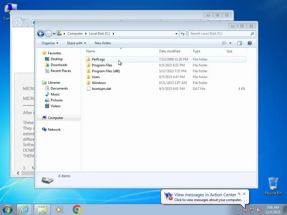Click the wrench icon in notification balloon
This screenshot has width=287, height=215.
point(239,194)
